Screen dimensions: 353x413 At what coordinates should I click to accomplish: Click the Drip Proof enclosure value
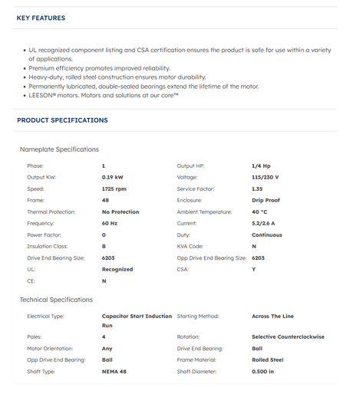point(266,200)
